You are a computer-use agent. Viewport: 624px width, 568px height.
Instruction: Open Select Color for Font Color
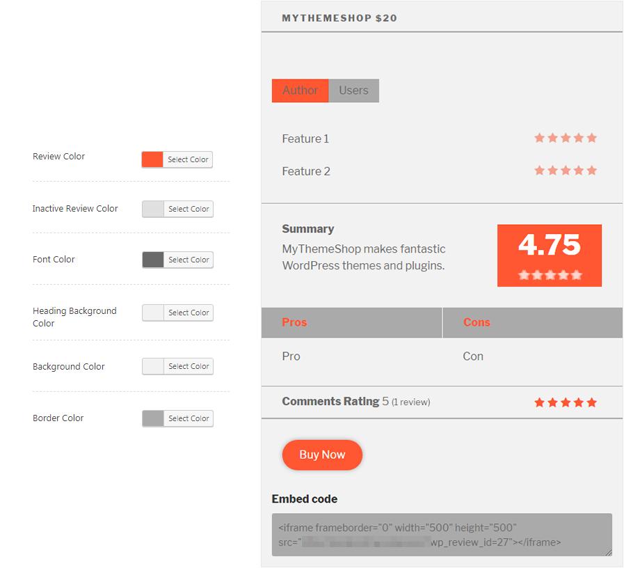coord(188,260)
